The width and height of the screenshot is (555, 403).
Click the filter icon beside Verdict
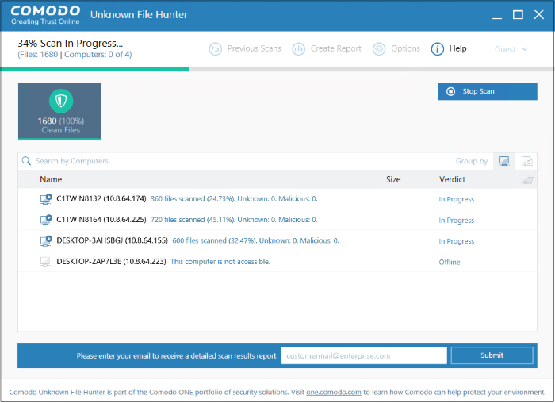click(527, 179)
